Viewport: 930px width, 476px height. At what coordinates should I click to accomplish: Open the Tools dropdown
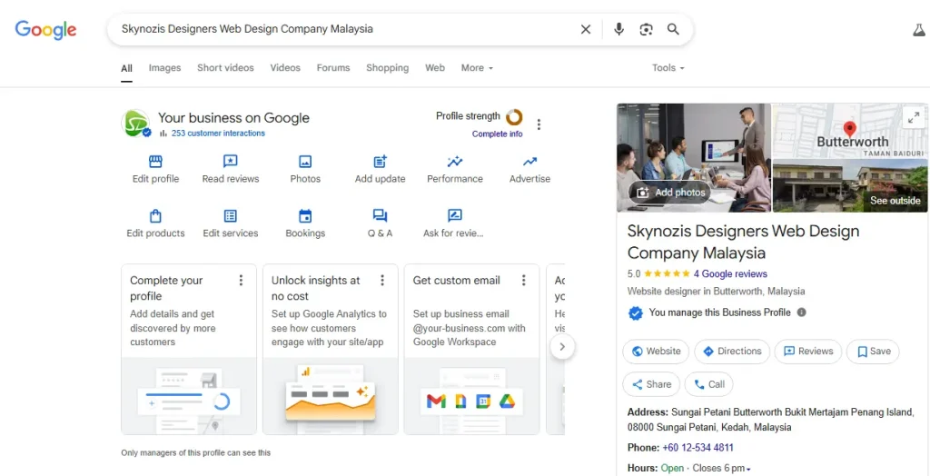click(x=668, y=68)
